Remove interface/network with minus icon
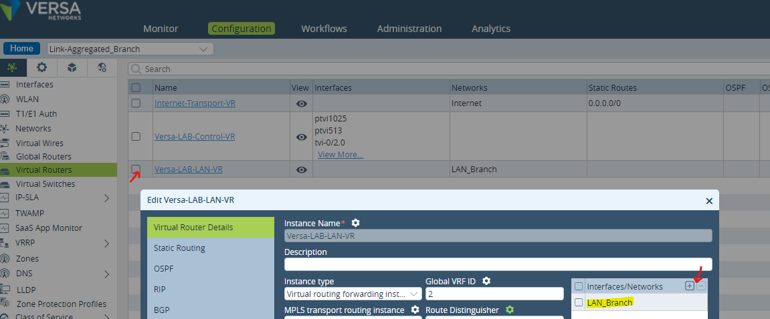This screenshot has width=770, height=319. 701,286
